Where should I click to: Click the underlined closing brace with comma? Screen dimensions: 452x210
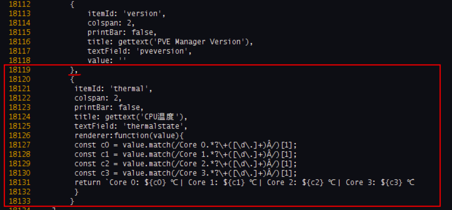74,70
